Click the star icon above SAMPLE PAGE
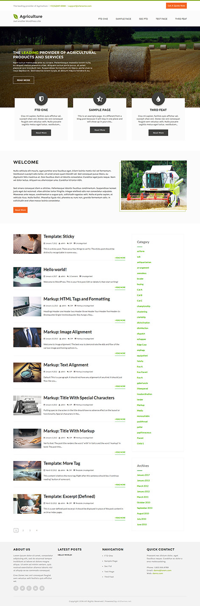The width and height of the screenshot is (200, 606). click(x=100, y=99)
